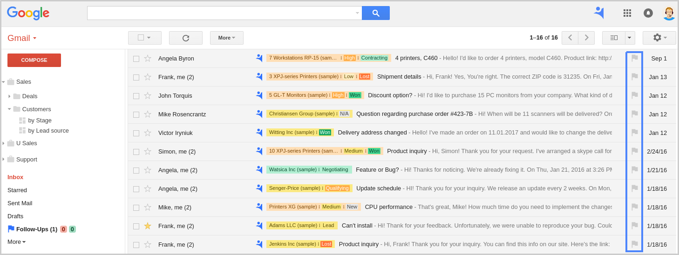Open Sent Mail
The height and width of the screenshot is (255, 679).
pos(20,203)
